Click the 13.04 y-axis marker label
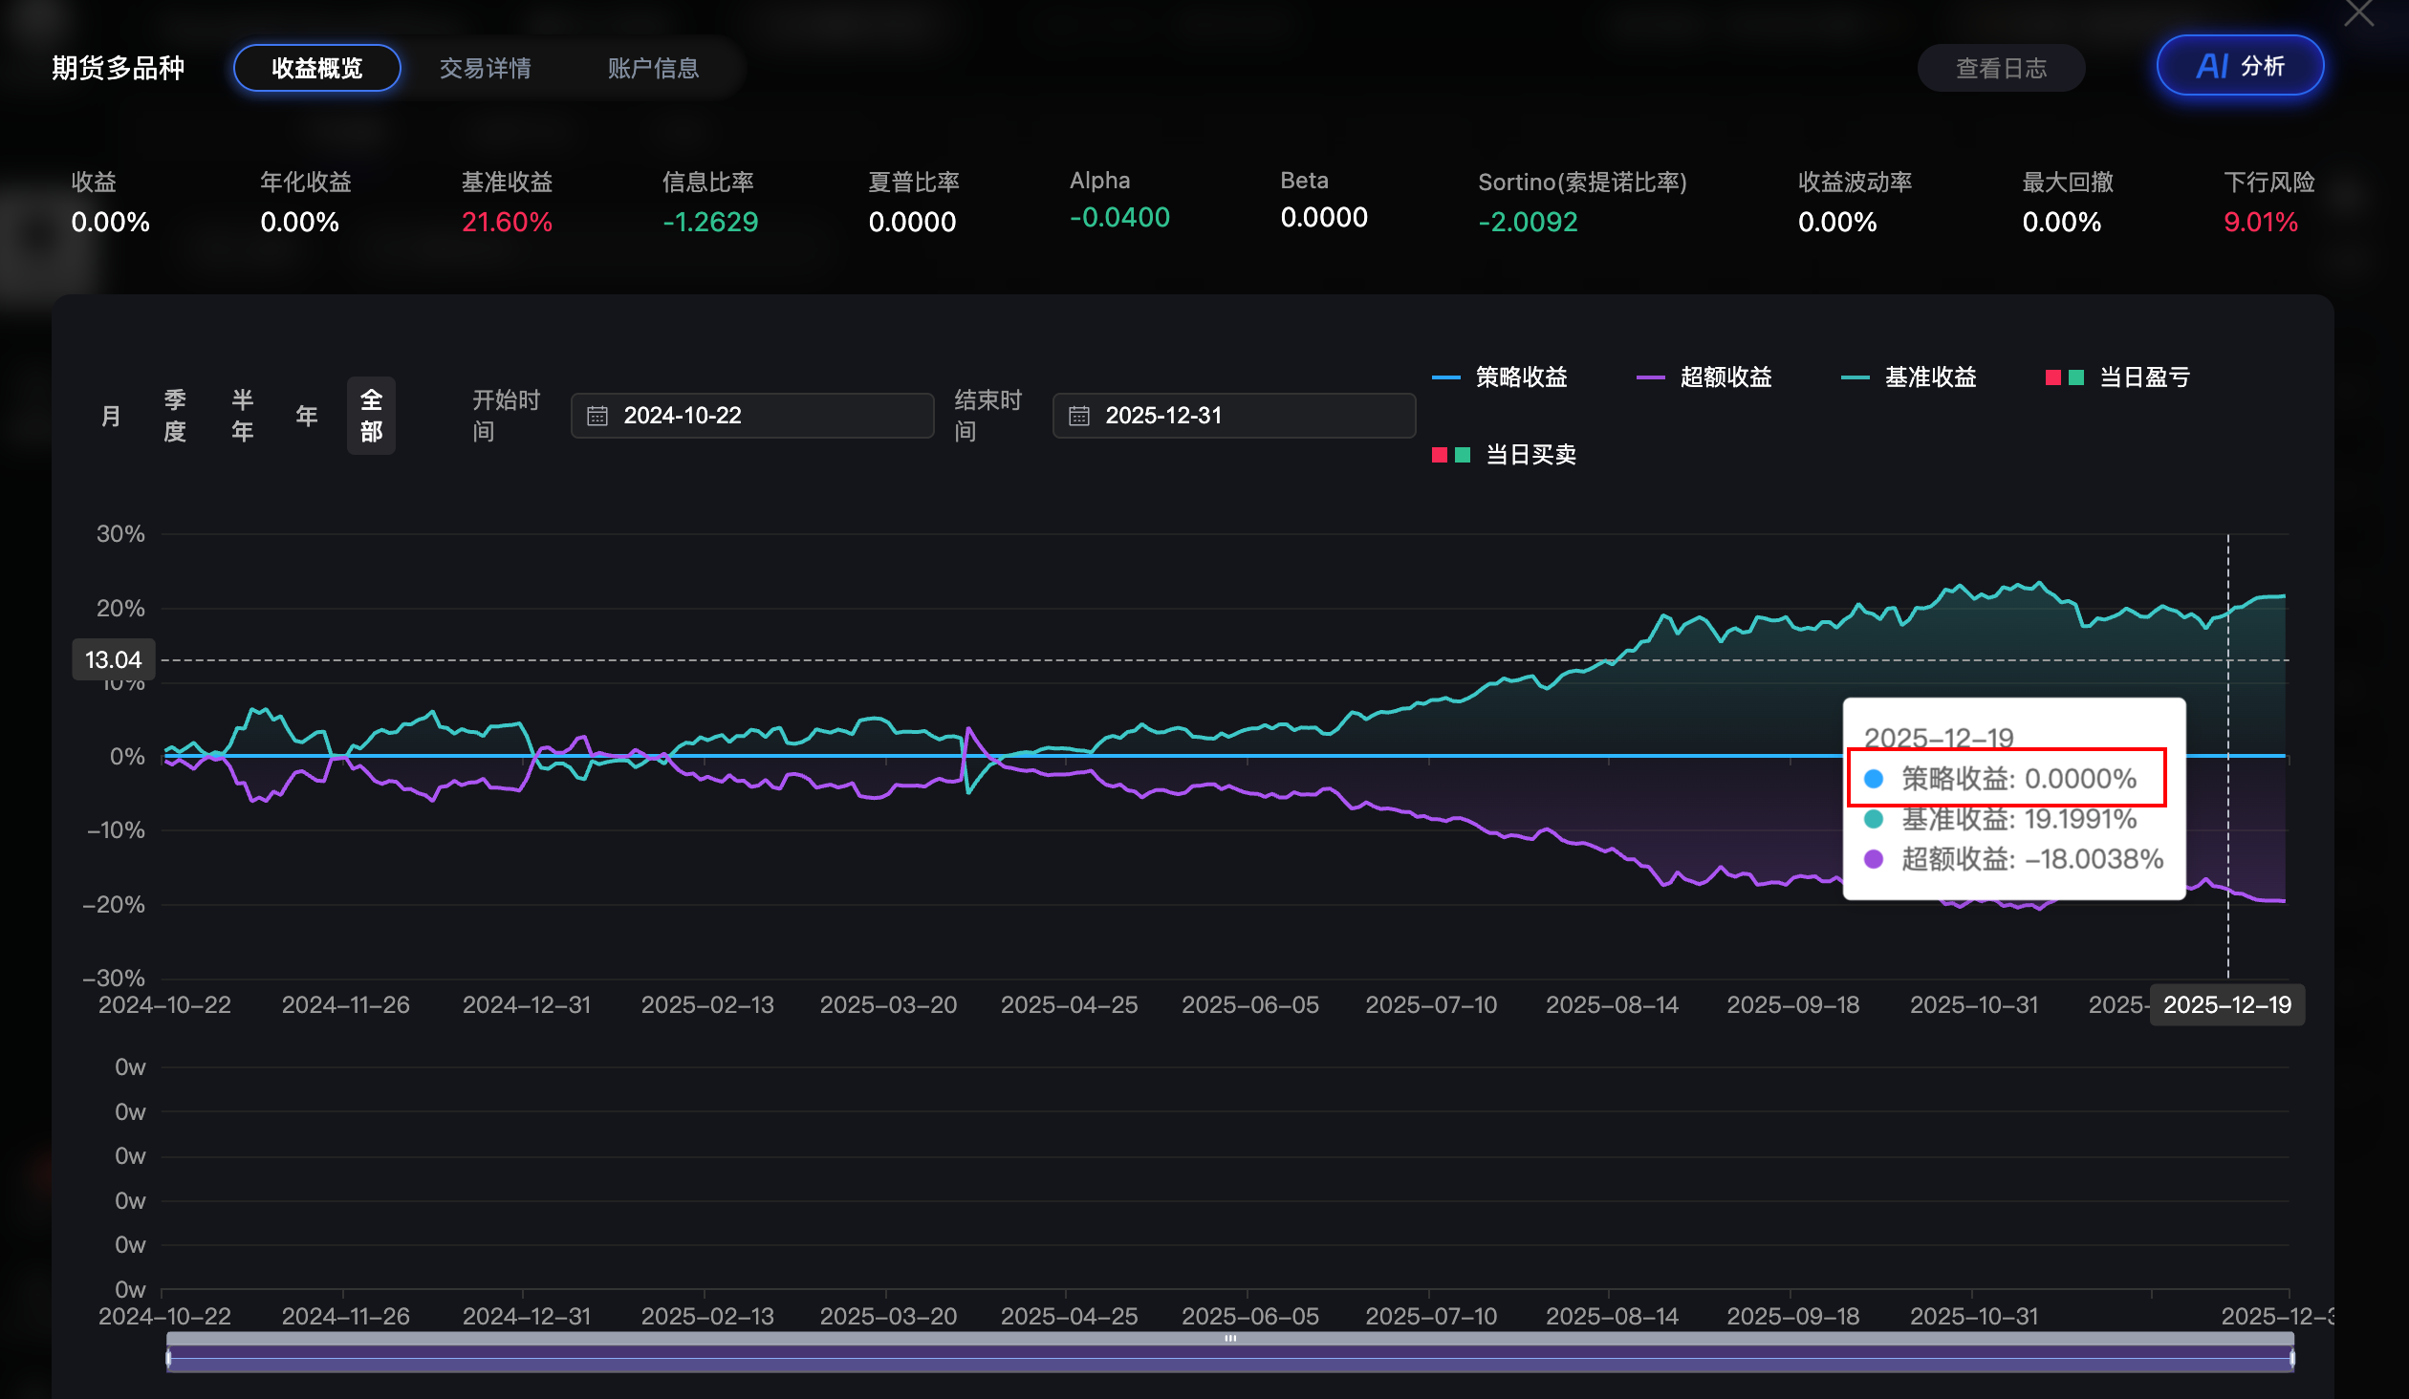Image resolution: width=2409 pixels, height=1399 pixels. (113, 659)
